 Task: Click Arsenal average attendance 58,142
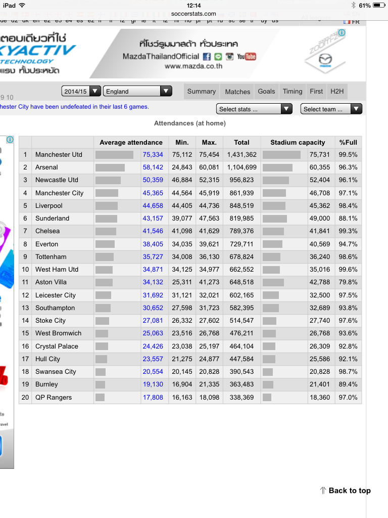pos(153,167)
